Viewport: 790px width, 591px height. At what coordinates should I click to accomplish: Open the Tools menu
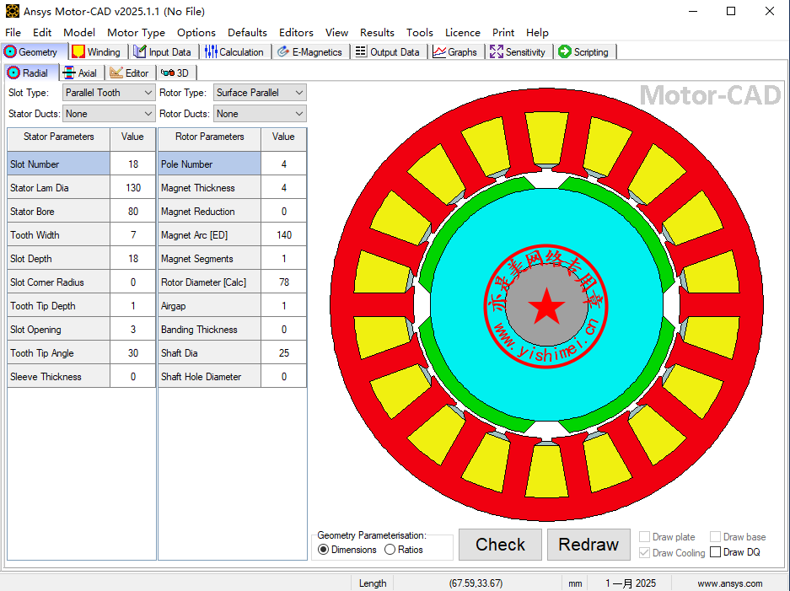pyautogui.click(x=420, y=33)
